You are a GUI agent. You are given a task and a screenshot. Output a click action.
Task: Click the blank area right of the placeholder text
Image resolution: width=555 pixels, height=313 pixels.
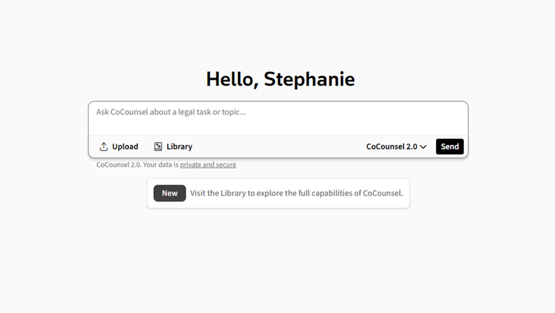(x=356, y=113)
